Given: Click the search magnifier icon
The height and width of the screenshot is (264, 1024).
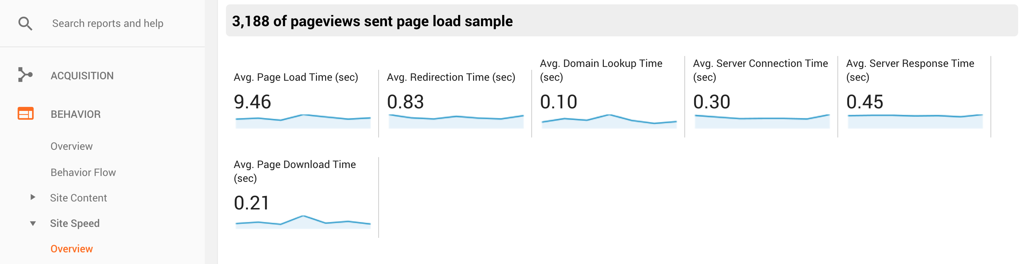Looking at the screenshot, I should 25,23.
